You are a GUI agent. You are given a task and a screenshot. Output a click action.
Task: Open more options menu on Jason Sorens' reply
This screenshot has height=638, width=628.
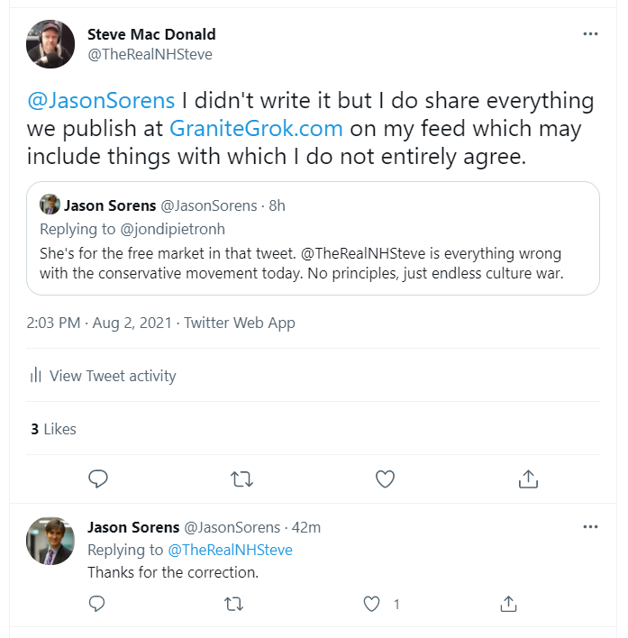click(590, 526)
